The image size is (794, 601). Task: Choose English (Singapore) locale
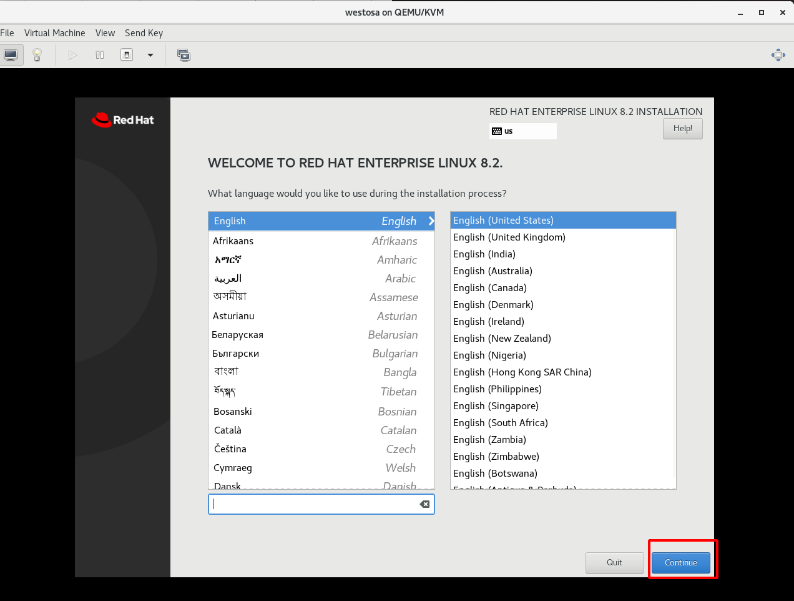tap(563, 406)
